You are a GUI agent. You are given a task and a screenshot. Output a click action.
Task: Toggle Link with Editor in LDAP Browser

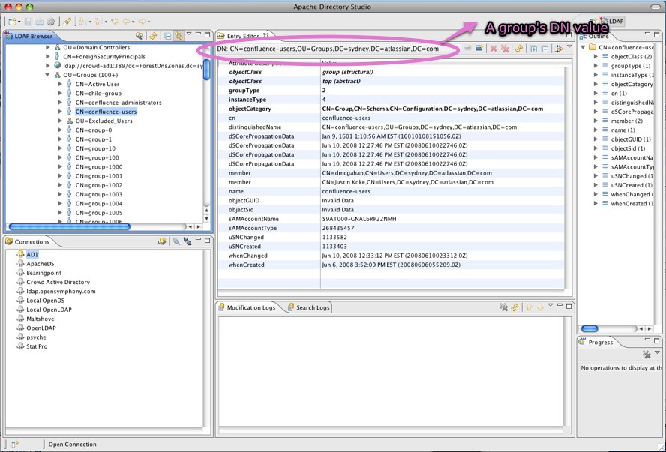(x=179, y=35)
